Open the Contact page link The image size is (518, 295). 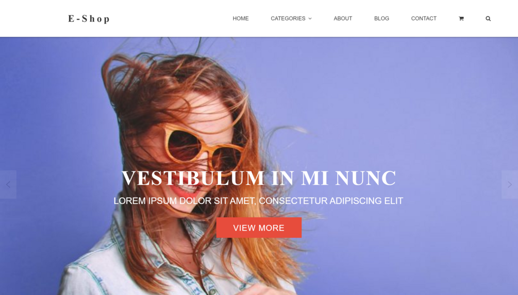click(424, 19)
